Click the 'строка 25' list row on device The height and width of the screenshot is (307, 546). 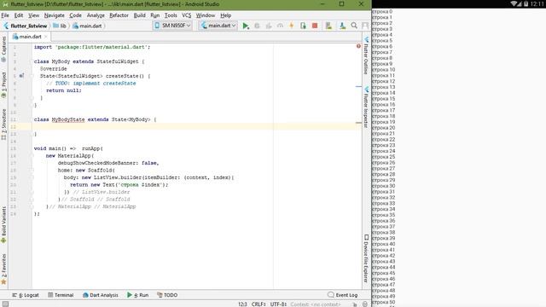383,157
